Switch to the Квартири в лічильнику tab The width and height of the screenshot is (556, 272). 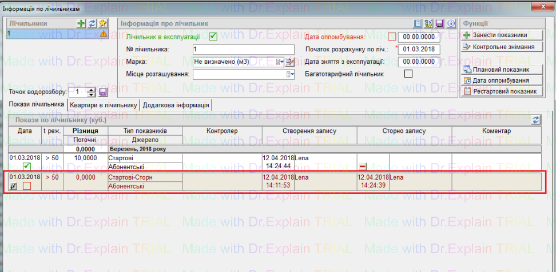click(x=104, y=105)
